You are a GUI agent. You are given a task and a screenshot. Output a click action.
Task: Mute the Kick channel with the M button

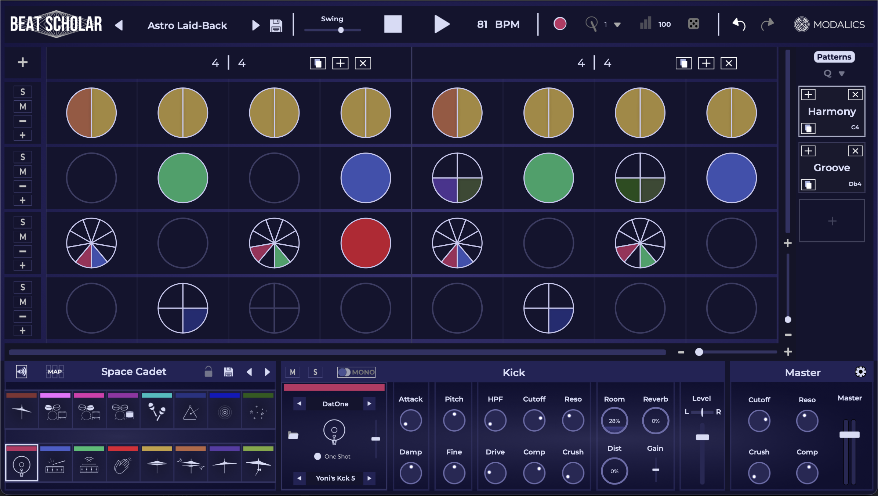pos(293,372)
